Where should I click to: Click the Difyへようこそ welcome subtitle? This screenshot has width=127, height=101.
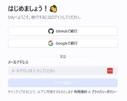pos(44,17)
